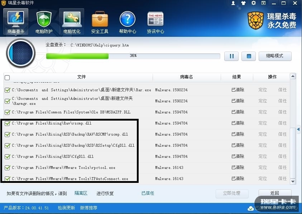Click the 病毒名 column header
Screen dimensions: 302x214
(186, 77)
